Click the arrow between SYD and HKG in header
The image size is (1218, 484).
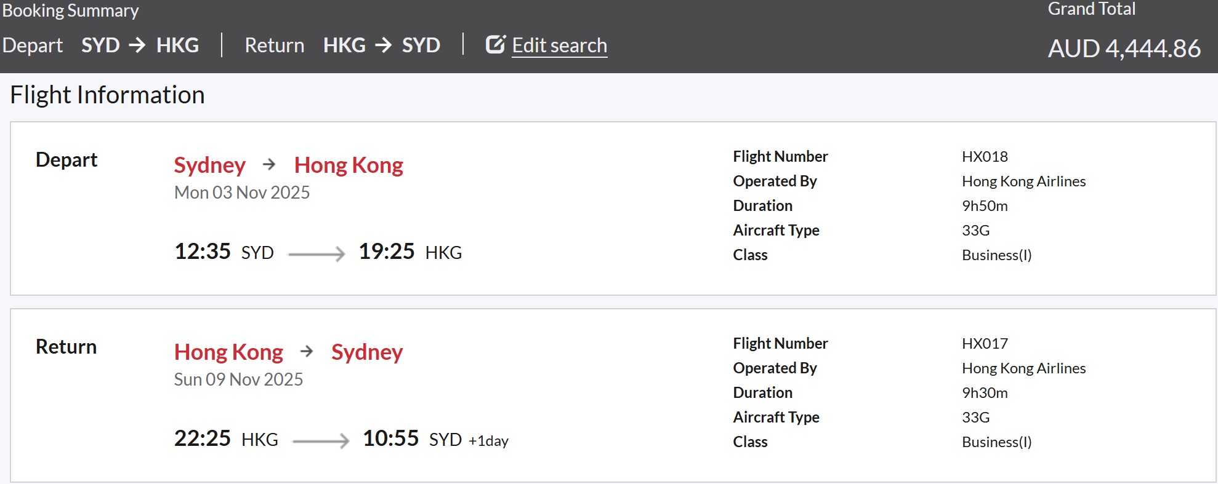[x=137, y=45]
